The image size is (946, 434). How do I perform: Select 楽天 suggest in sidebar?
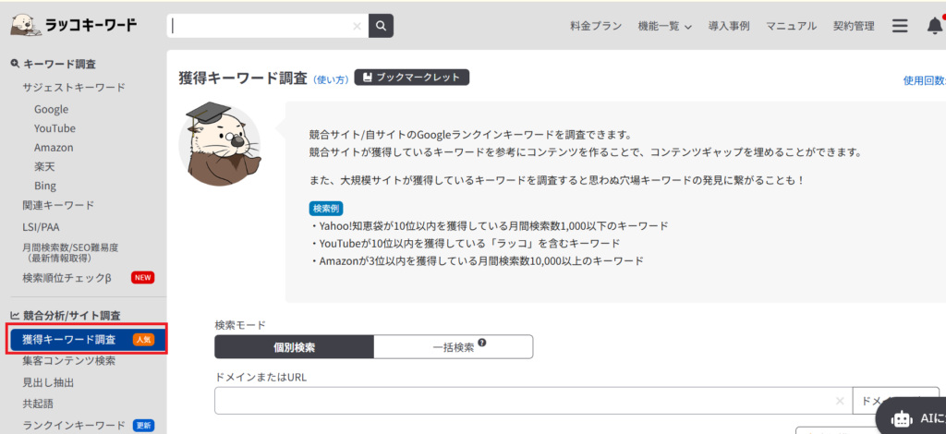[x=44, y=167]
